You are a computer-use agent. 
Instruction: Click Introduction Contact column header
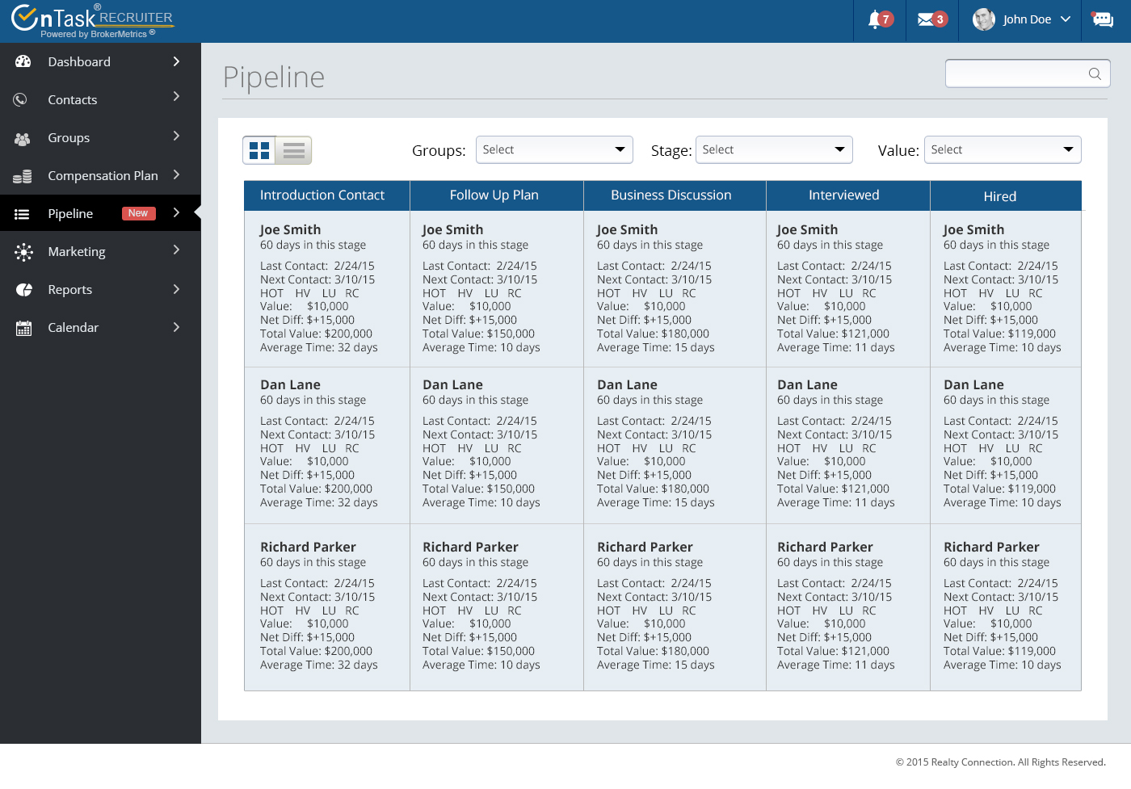327,195
